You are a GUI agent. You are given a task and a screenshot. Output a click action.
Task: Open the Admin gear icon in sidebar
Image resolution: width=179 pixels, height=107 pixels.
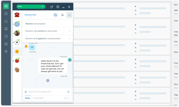(6, 52)
